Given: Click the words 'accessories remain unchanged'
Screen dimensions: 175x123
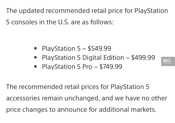Looking at the screenshot, I should (52, 98).
